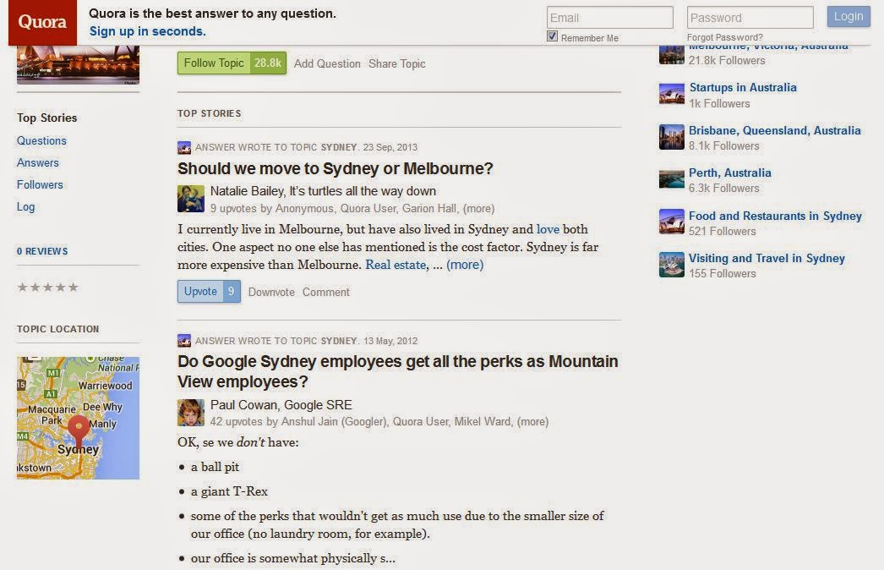This screenshot has width=884, height=570.
Task: Follow the 'Real estate' link in the answer
Action: (x=396, y=265)
